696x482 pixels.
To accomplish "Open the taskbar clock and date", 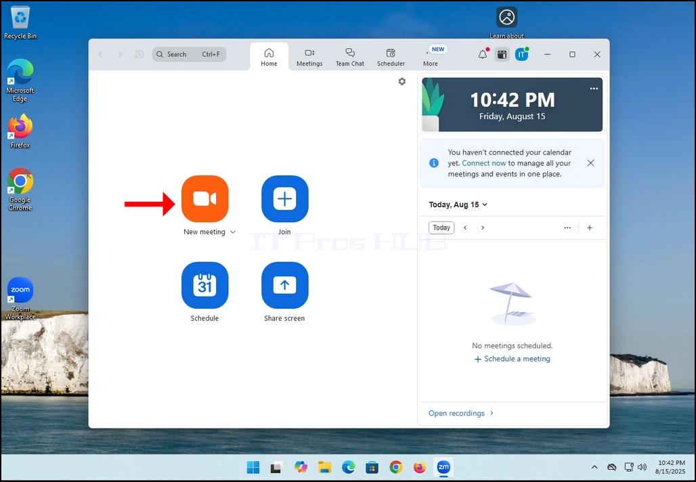I will click(671, 467).
